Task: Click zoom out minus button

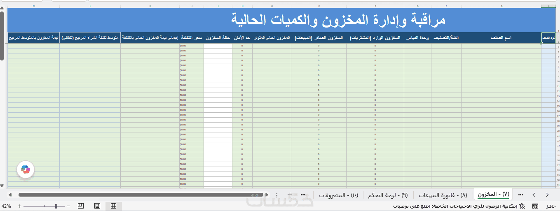Action: point(68,206)
